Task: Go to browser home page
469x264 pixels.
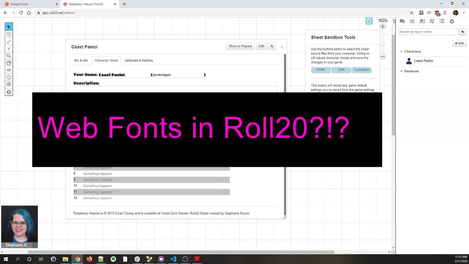Action: pyautogui.click(x=29, y=13)
